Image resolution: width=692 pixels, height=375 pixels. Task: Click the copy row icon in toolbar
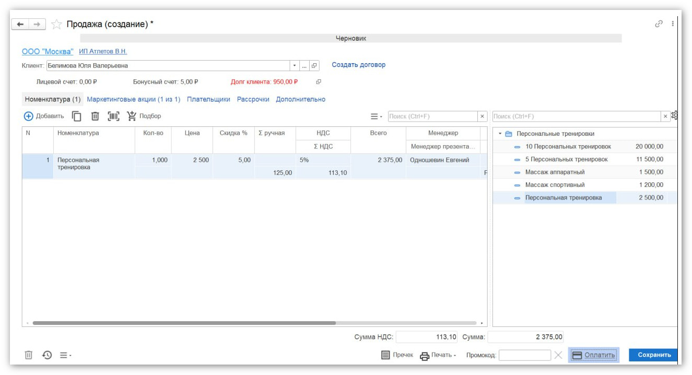point(77,116)
